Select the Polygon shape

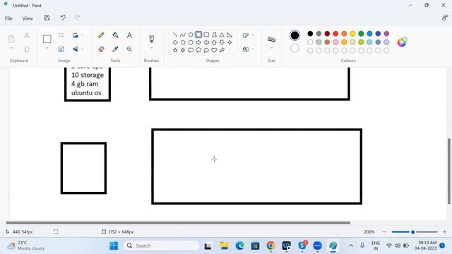[x=214, y=35]
